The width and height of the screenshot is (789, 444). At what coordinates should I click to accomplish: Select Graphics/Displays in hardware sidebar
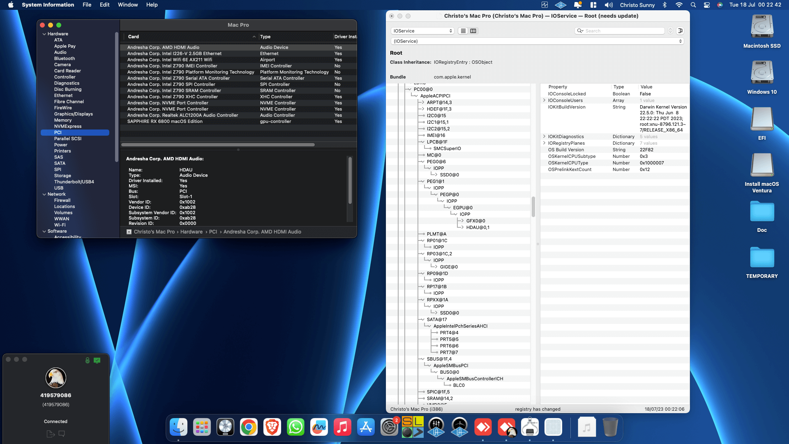tap(74, 114)
